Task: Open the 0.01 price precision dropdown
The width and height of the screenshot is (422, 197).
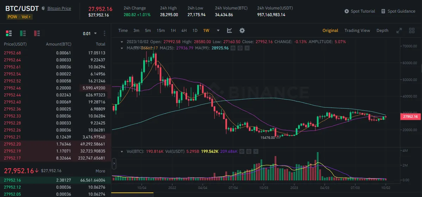Action: 90,34
